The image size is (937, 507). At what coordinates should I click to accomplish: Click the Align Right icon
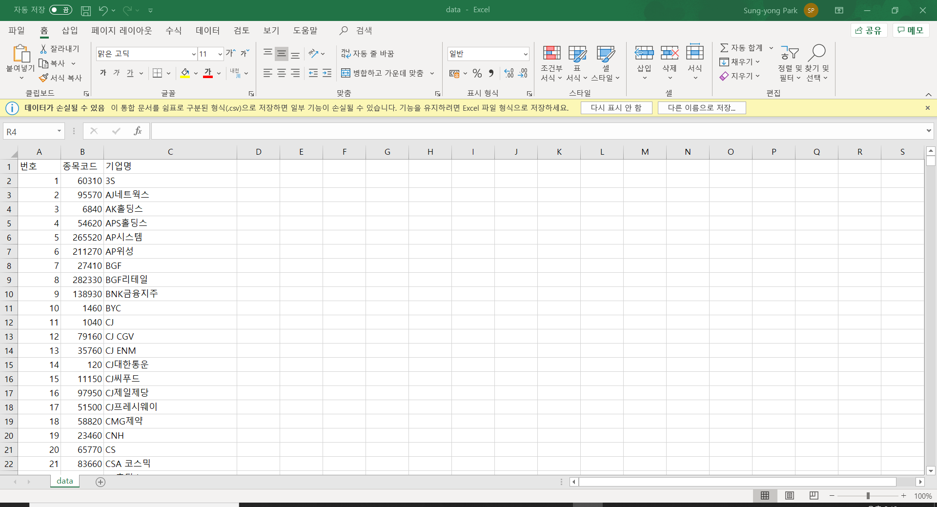pyautogui.click(x=295, y=73)
